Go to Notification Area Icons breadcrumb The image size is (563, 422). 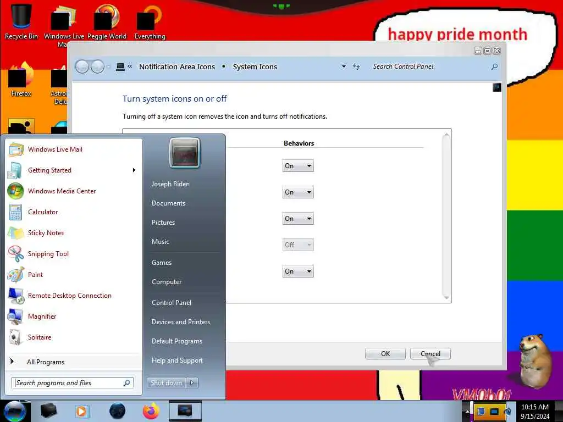coord(177,66)
